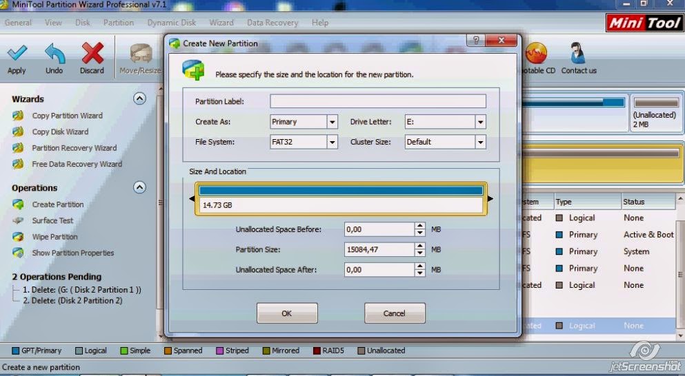Screen dimensions: 685x376
Task: Click the Apply checkmark icon
Action: click(17, 54)
